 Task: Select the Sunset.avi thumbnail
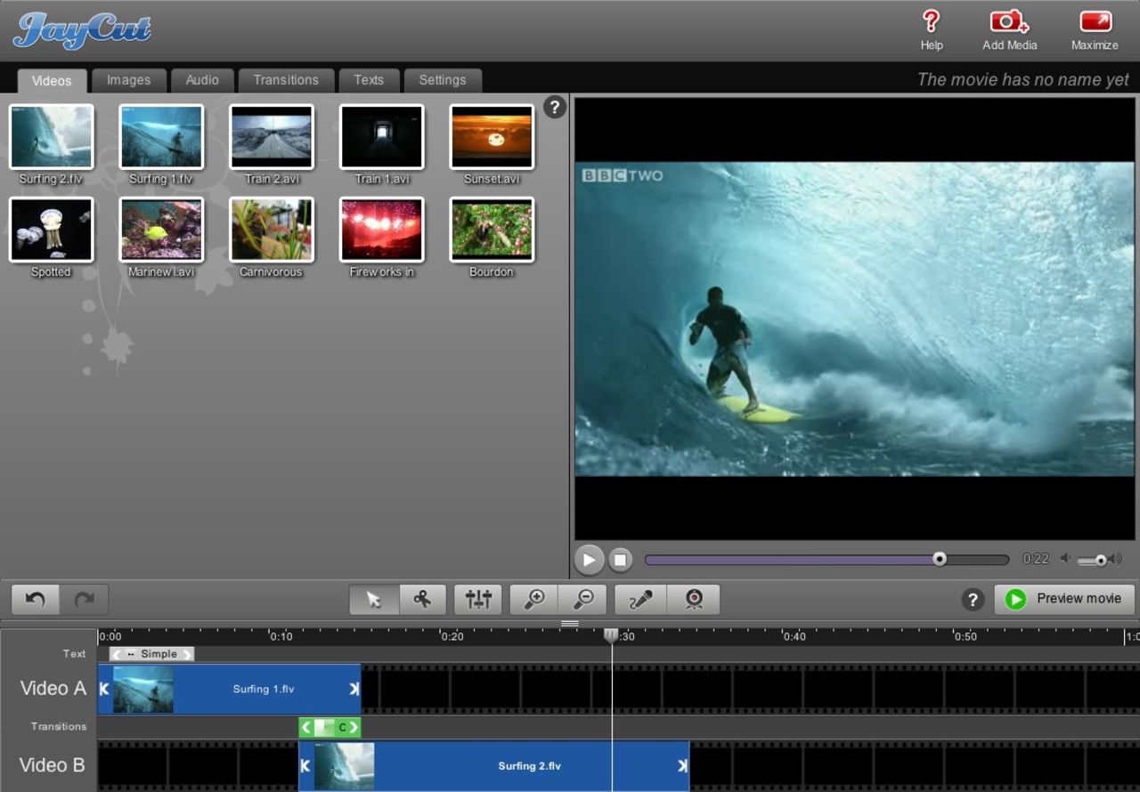tap(492, 137)
